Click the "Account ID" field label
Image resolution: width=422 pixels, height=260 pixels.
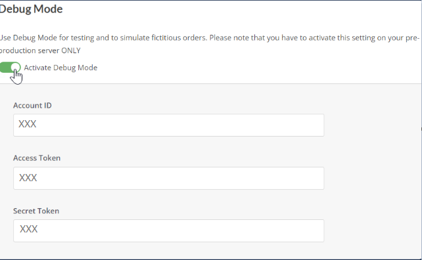[x=32, y=106]
